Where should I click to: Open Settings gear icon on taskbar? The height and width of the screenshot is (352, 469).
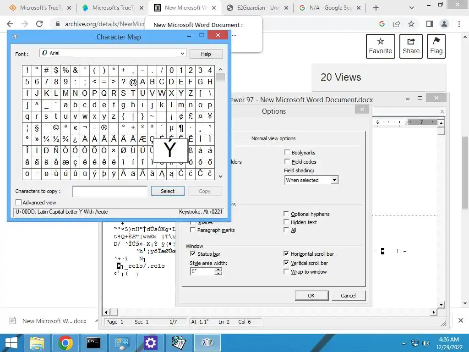[150, 343]
